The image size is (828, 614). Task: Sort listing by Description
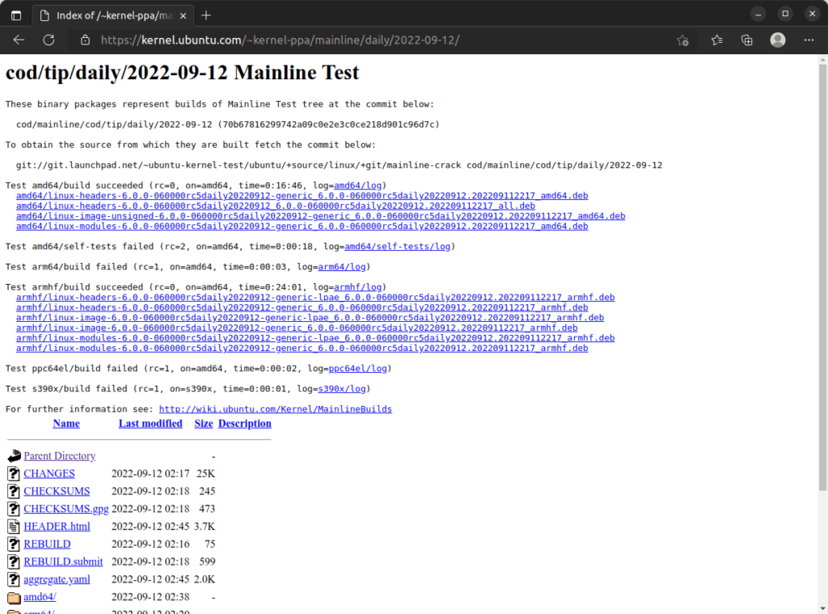[x=244, y=424]
